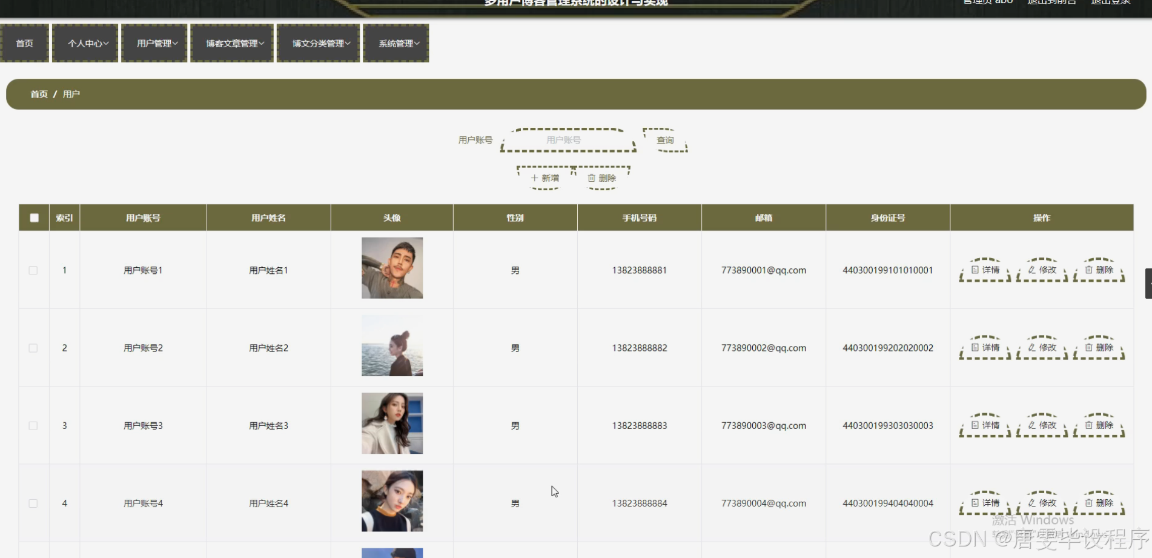Click the 用户账号2 cell

[143, 348]
